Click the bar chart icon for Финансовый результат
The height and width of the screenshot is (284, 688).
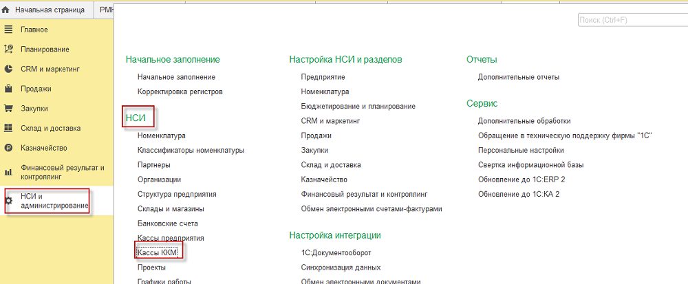tap(8, 172)
